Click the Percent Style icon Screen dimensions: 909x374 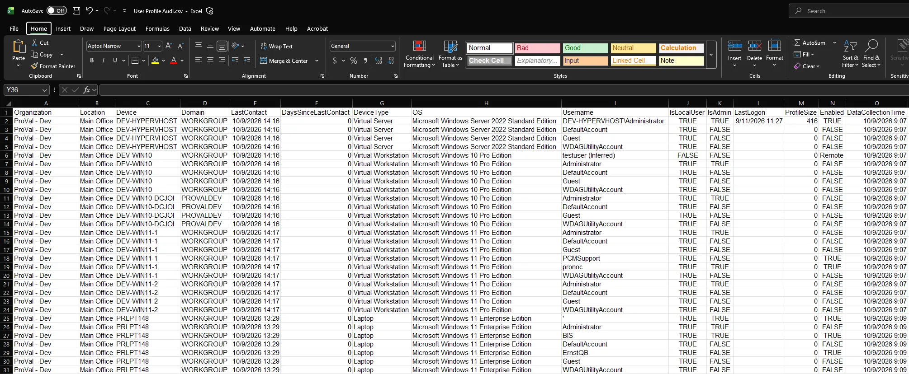354,61
